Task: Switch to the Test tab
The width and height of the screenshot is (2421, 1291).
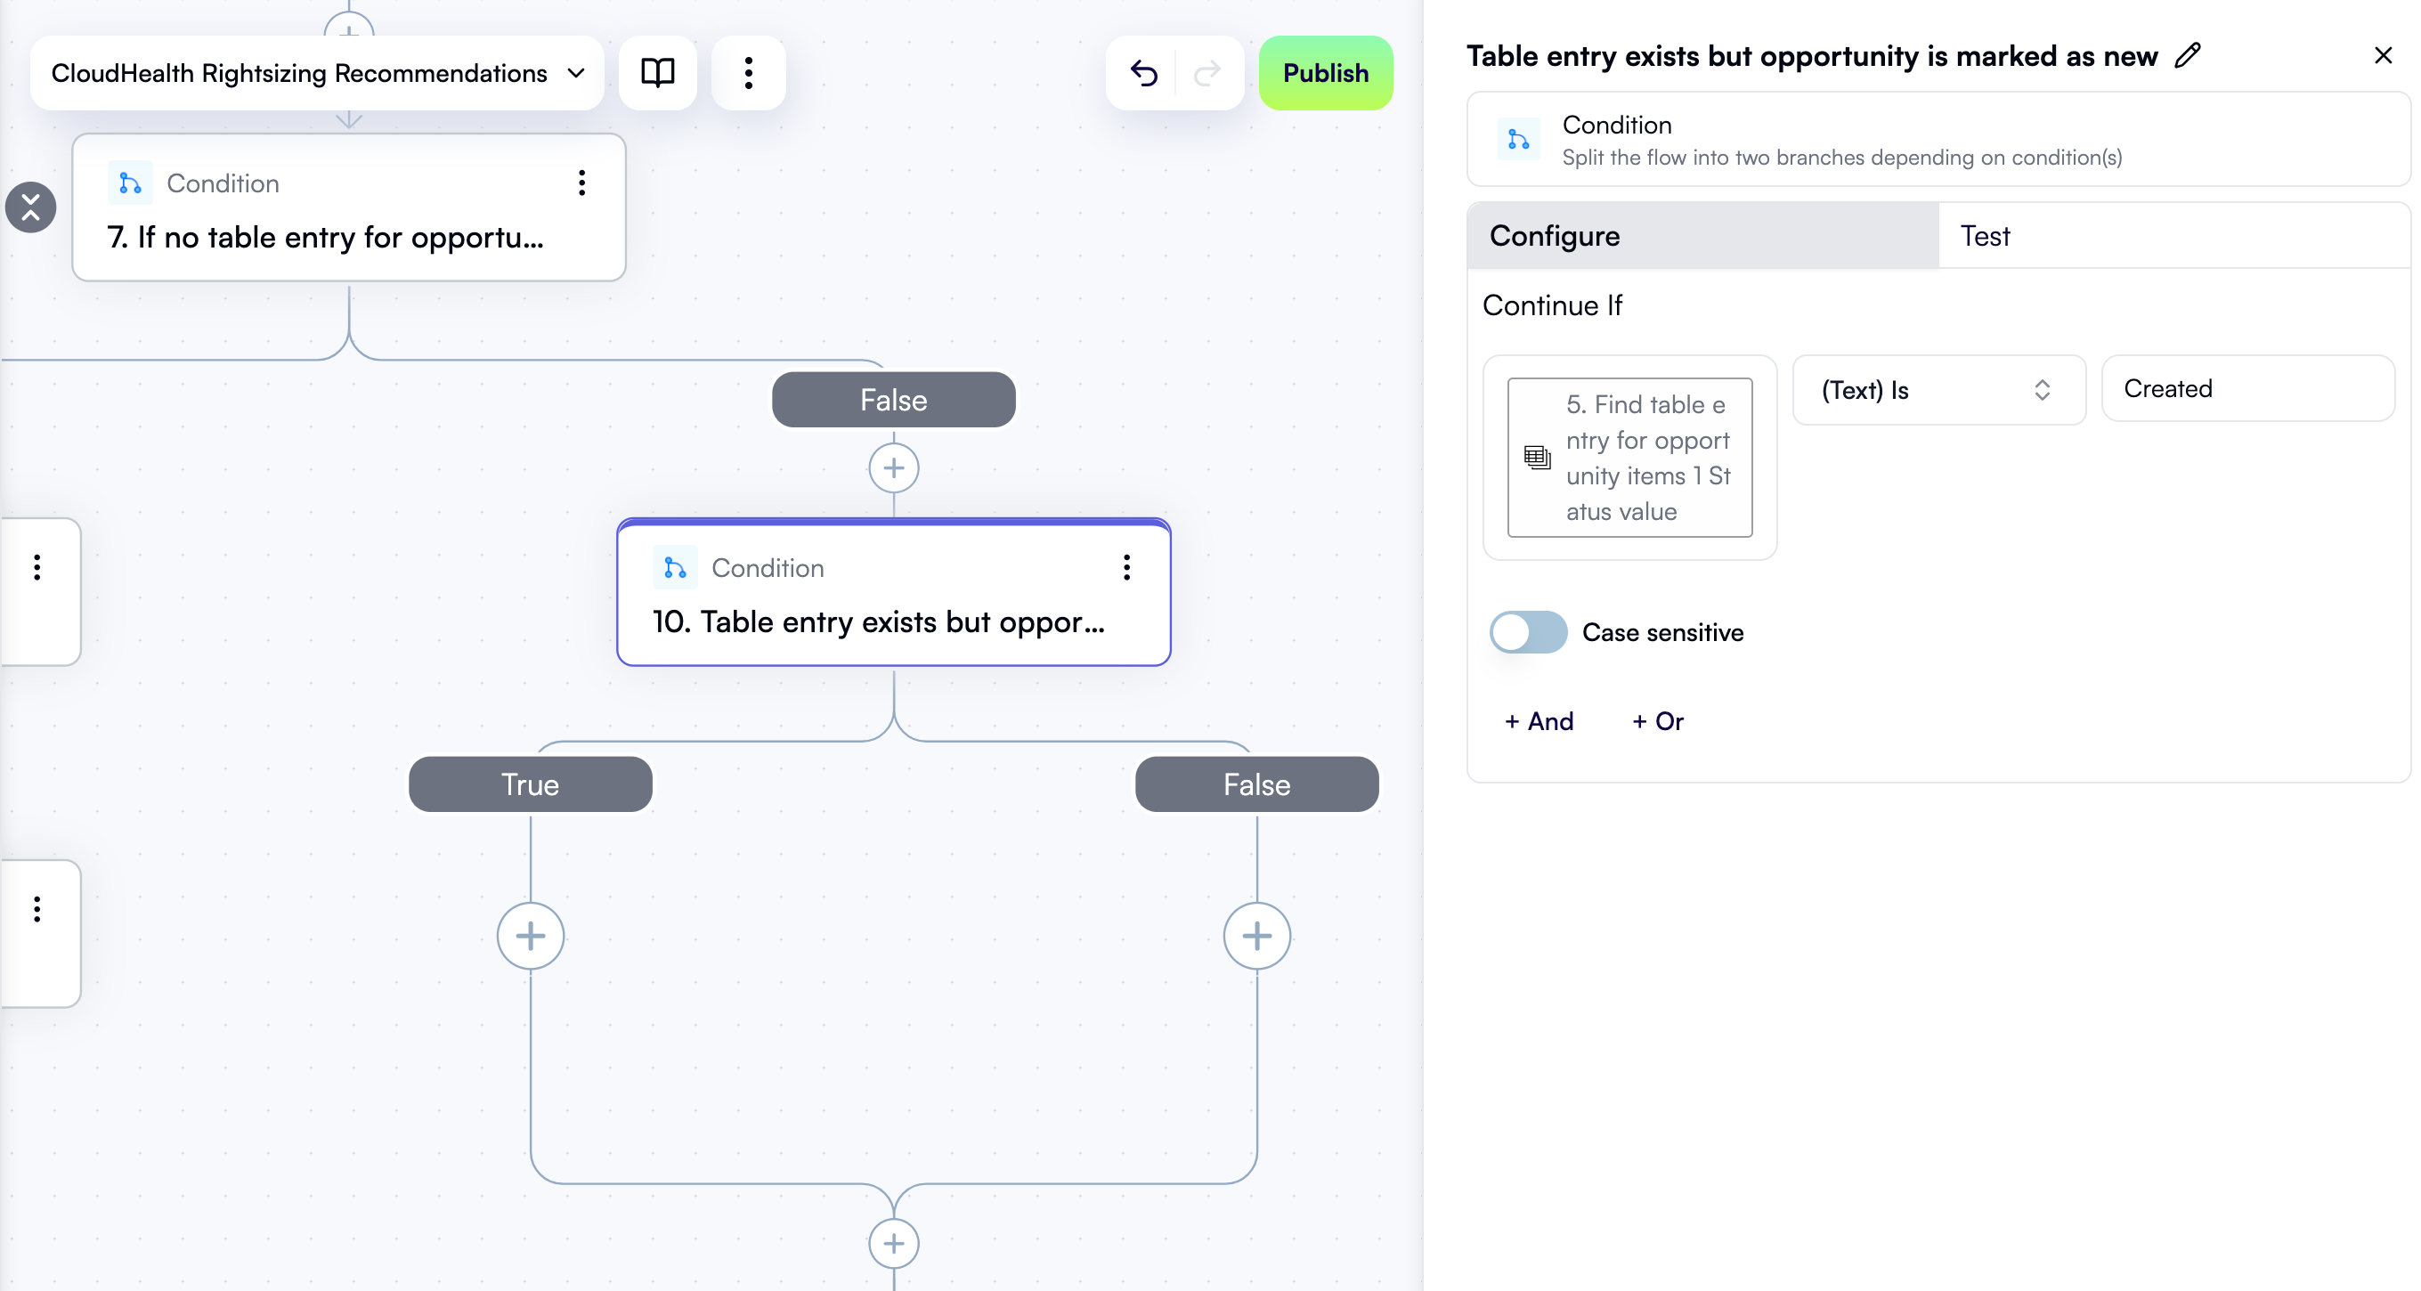Action: 1984,236
